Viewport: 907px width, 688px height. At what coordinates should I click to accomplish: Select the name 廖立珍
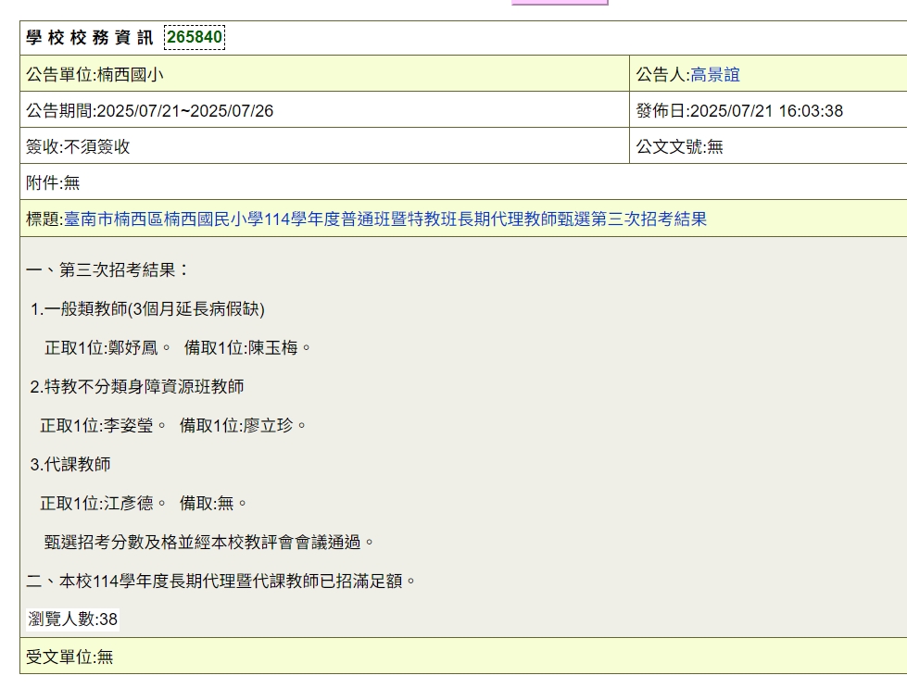coord(269,426)
